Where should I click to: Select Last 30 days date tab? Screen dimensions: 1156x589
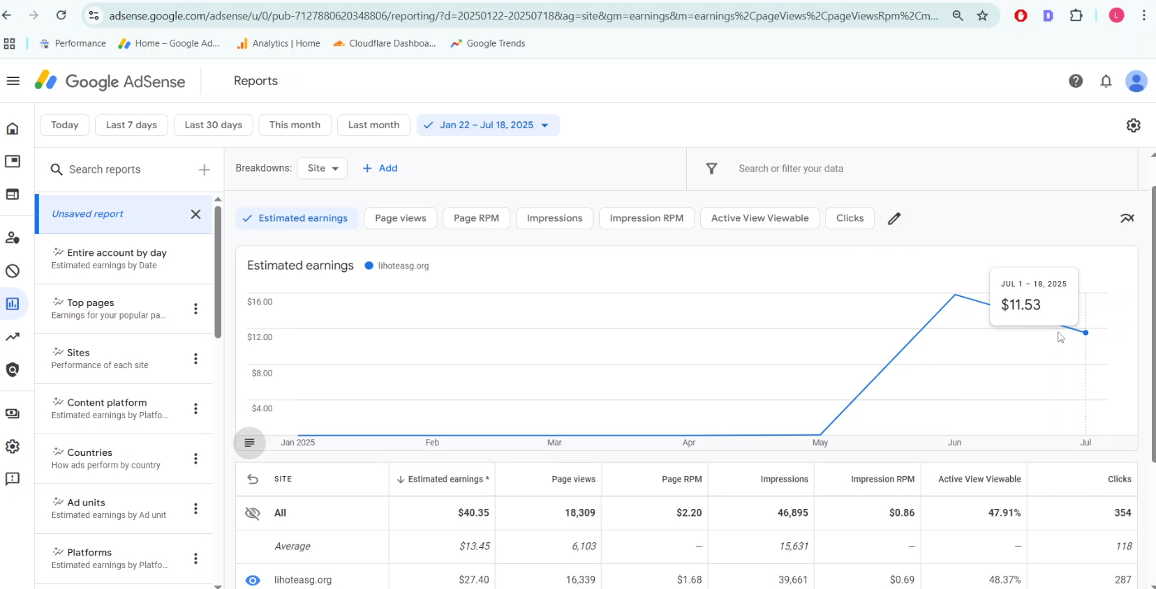214,125
